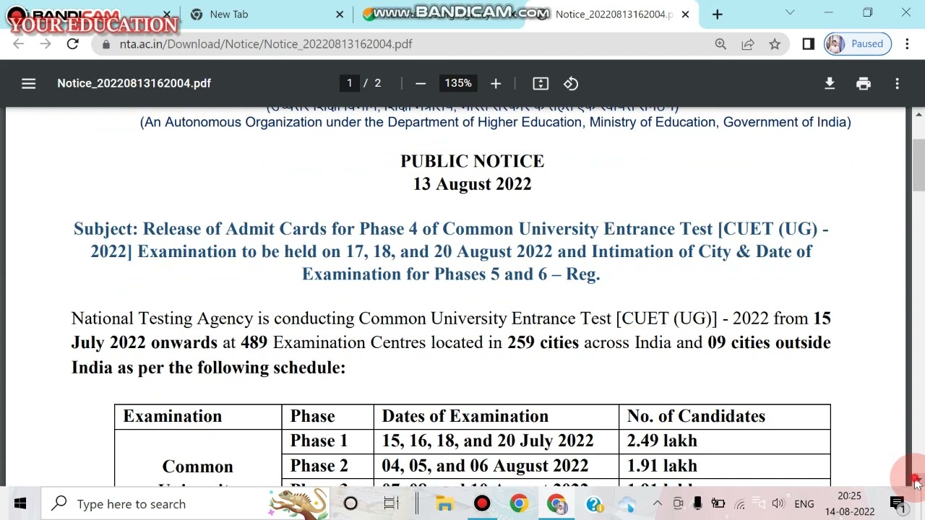The image size is (925, 520).
Task: Download the PDF file
Action: [x=830, y=84]
